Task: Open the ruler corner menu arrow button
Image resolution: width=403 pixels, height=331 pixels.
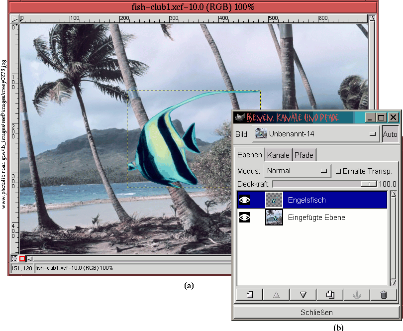Action: click(x=14, y=19)
